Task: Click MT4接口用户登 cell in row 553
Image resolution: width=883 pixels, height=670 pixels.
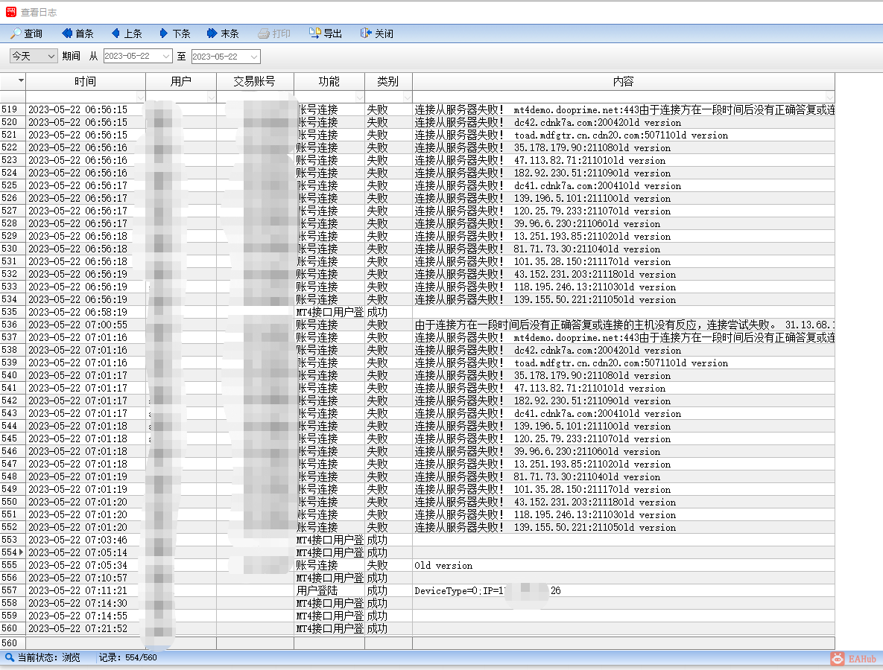Action: [329, 540]
